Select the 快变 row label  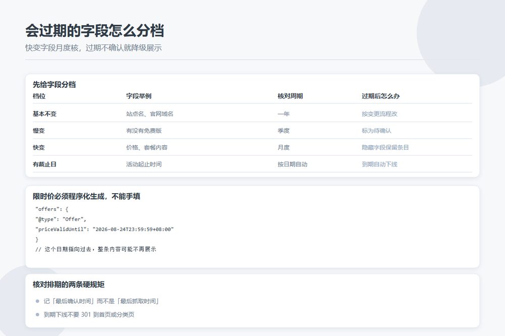coord(39,147)
